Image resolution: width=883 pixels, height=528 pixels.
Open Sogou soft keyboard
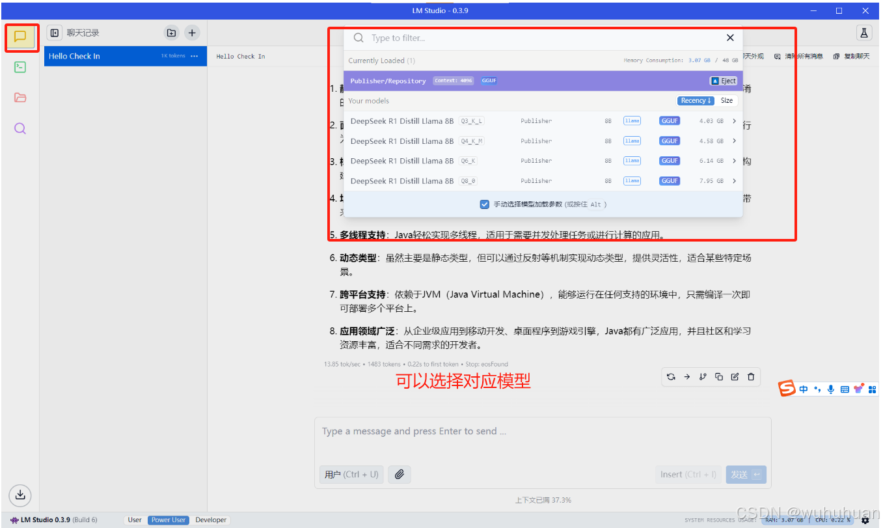pos(845,389)
